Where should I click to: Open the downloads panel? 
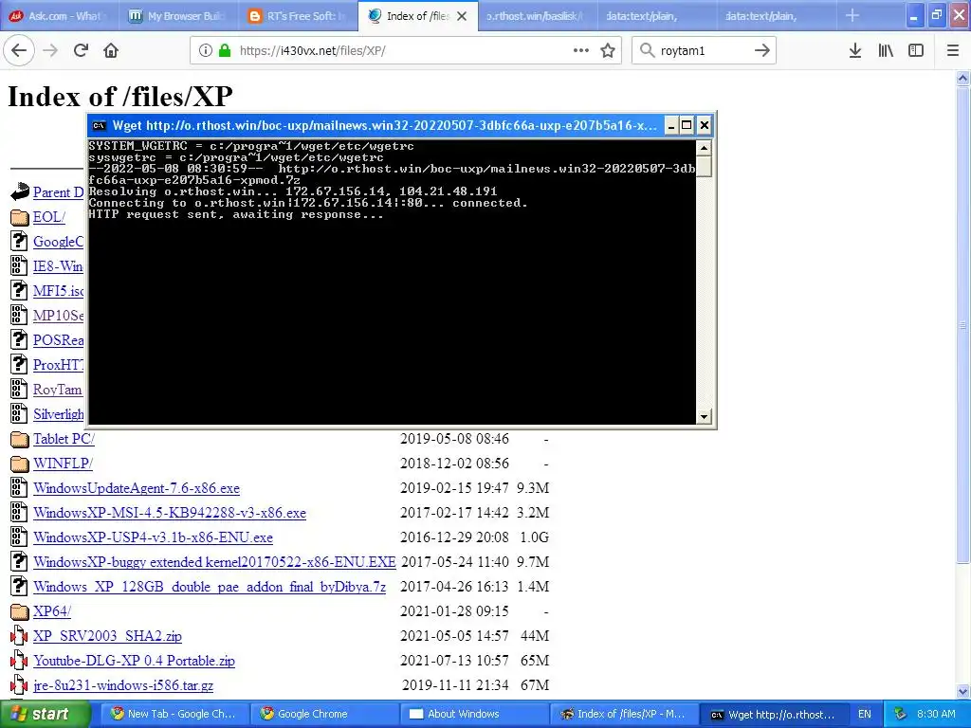point(855,50)
